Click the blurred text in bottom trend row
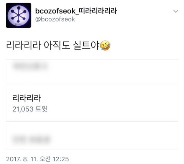The image size is (184, 164). click(32, 139)
